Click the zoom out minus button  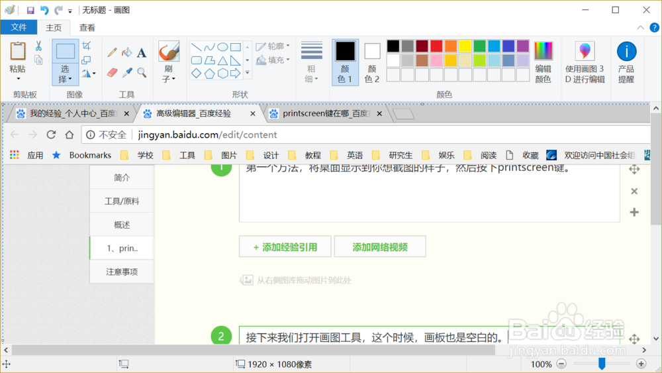(561, 364)
